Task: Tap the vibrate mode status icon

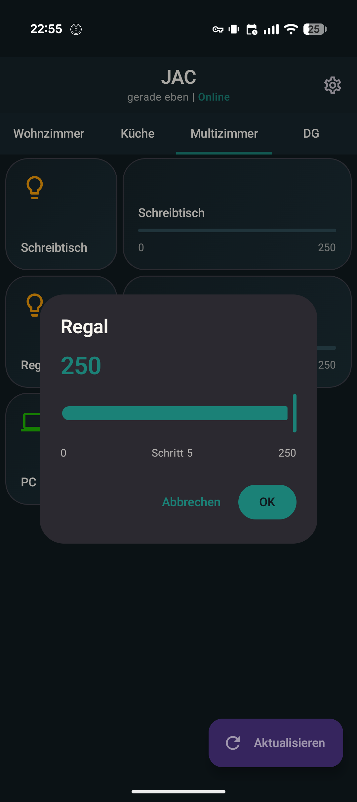Action: tap(234, 29)
